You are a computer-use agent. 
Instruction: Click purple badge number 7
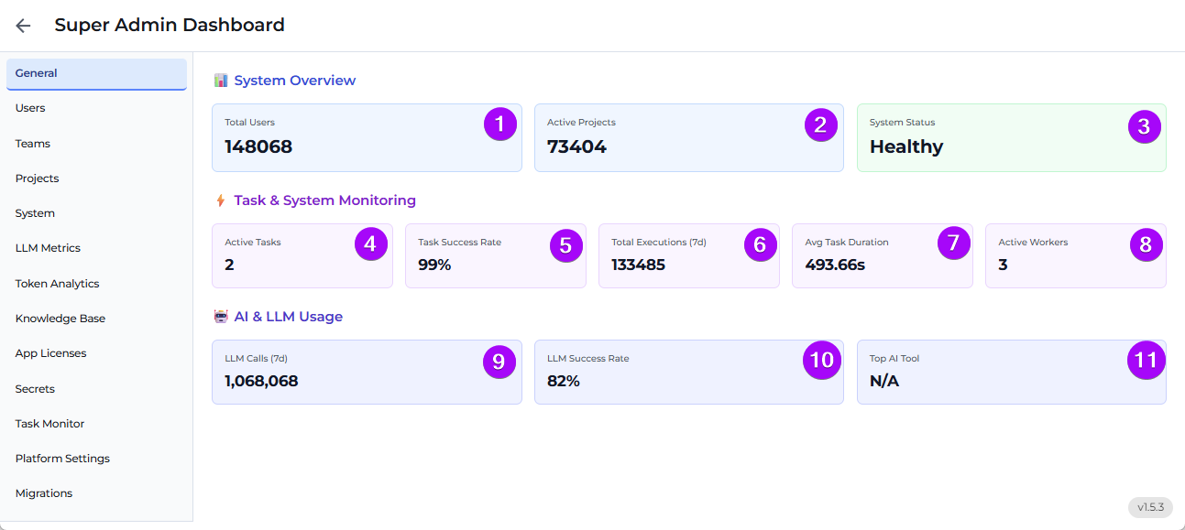tap(953, 243)
